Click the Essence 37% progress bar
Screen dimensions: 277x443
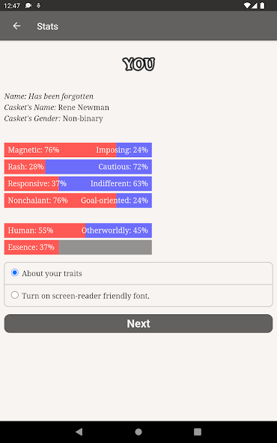(x=78, y=247)
